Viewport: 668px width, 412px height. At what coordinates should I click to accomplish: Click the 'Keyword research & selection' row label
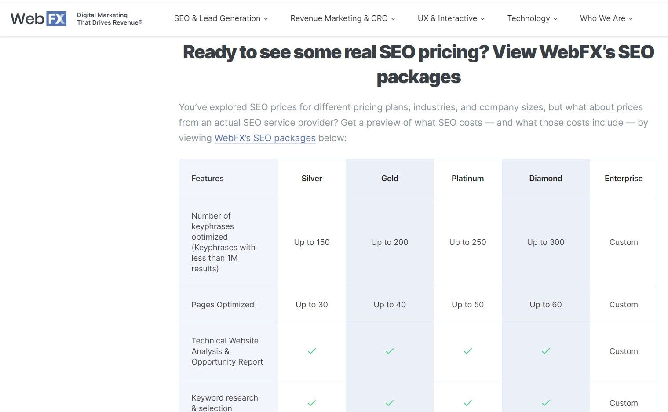tap(225, 403)
